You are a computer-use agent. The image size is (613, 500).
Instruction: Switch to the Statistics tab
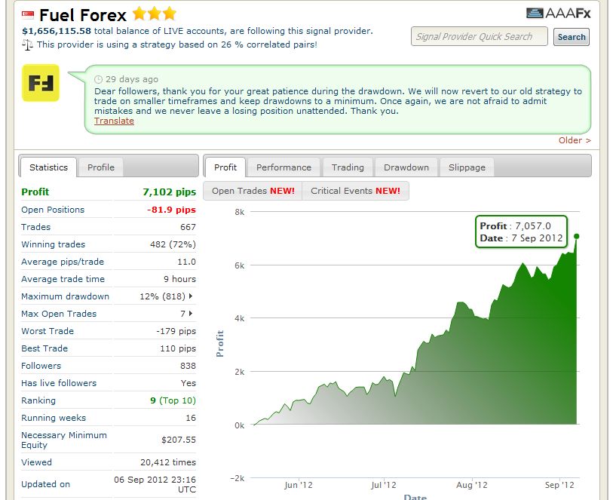[x=48, y=167]
